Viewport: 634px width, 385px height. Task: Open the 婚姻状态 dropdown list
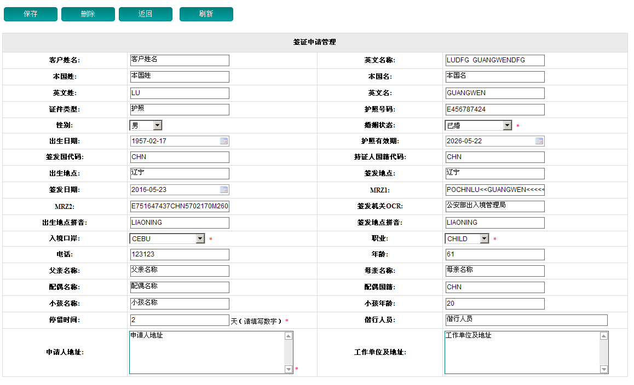pyautogui.click(x=507, y=125)
